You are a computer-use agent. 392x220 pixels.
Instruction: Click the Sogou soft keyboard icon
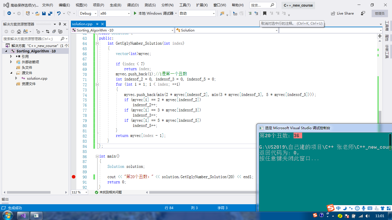coord(370,208)
